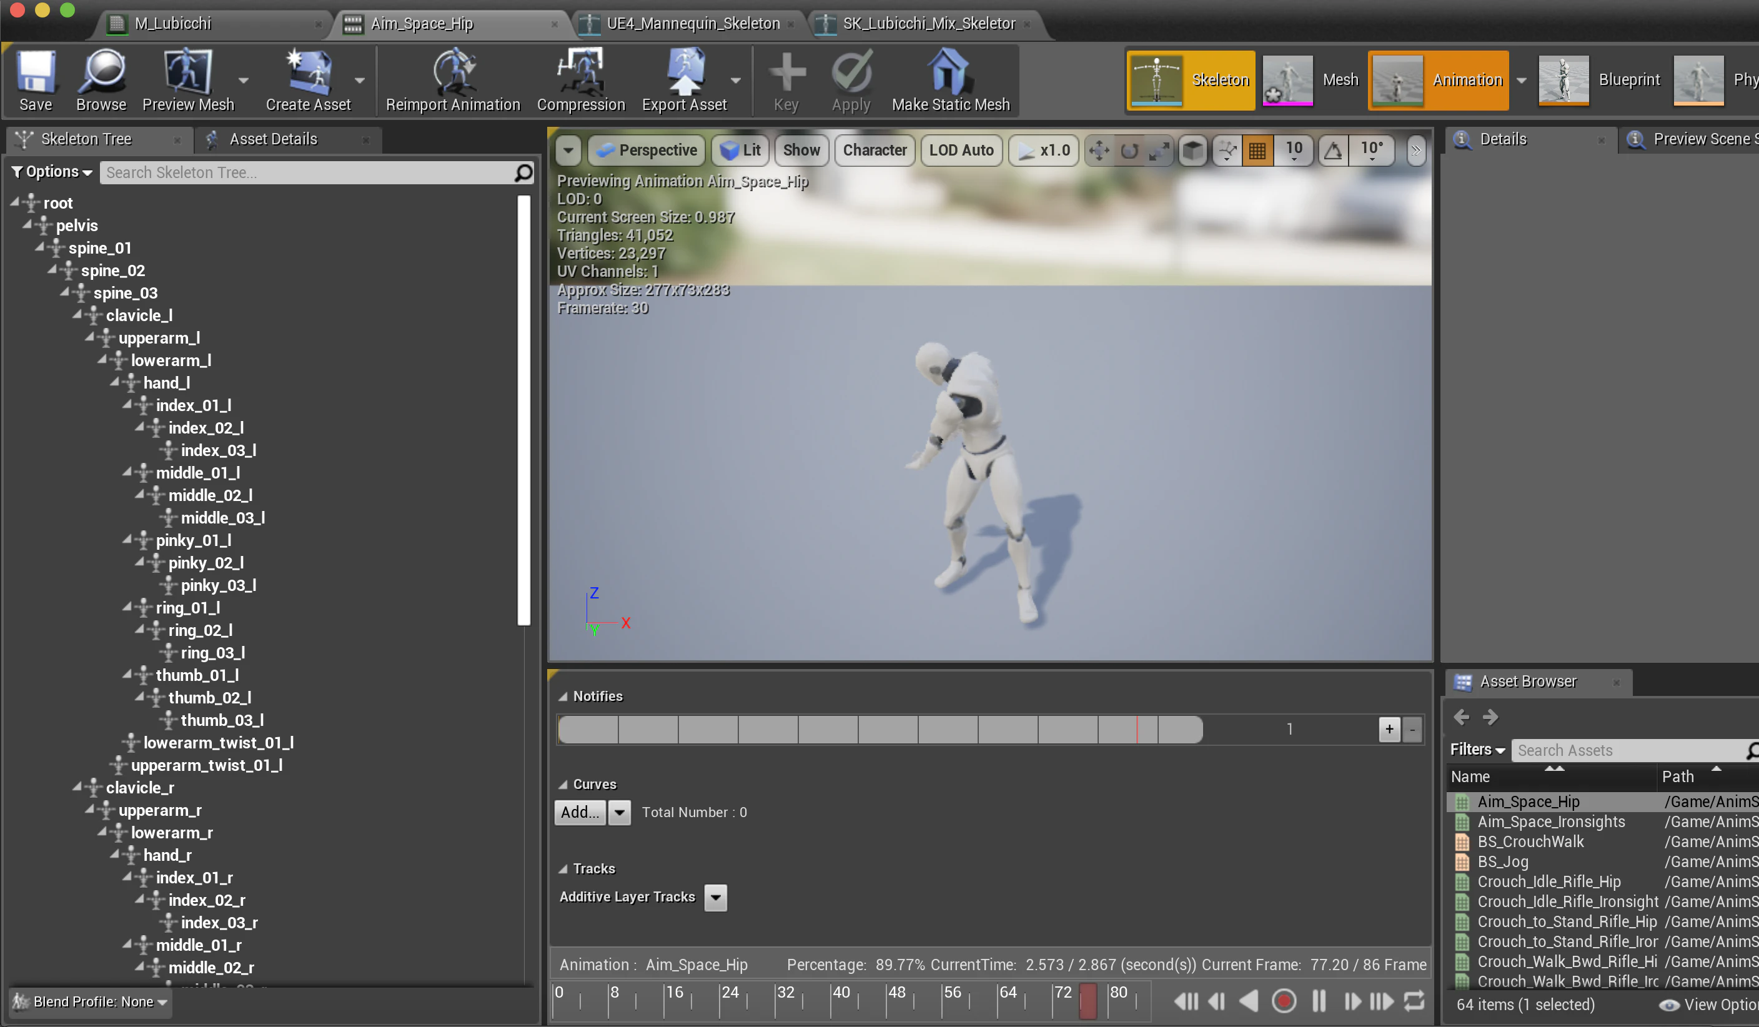Image resolution: width=1759 pixels, height=1027 pixels.
Task: Select Aim_Space_Ironsights in Asset Browser
Action: click(1550, 821)
